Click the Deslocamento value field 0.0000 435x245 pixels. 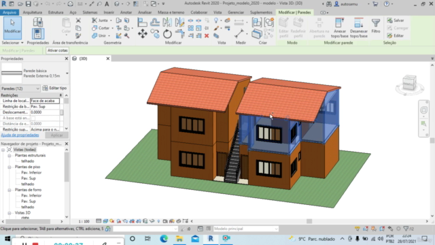click(x=45, y=112)
